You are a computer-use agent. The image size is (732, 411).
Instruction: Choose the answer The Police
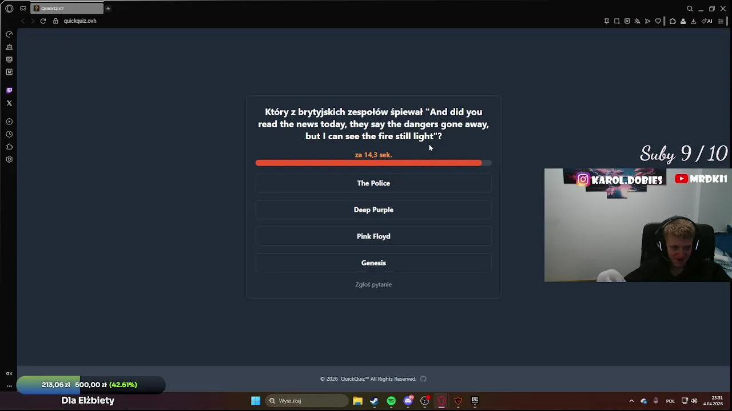tap(373, 183)
